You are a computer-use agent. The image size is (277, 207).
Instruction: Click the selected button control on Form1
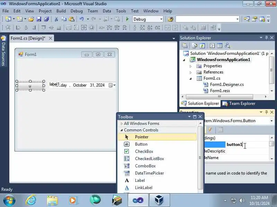tap(30, 86)
